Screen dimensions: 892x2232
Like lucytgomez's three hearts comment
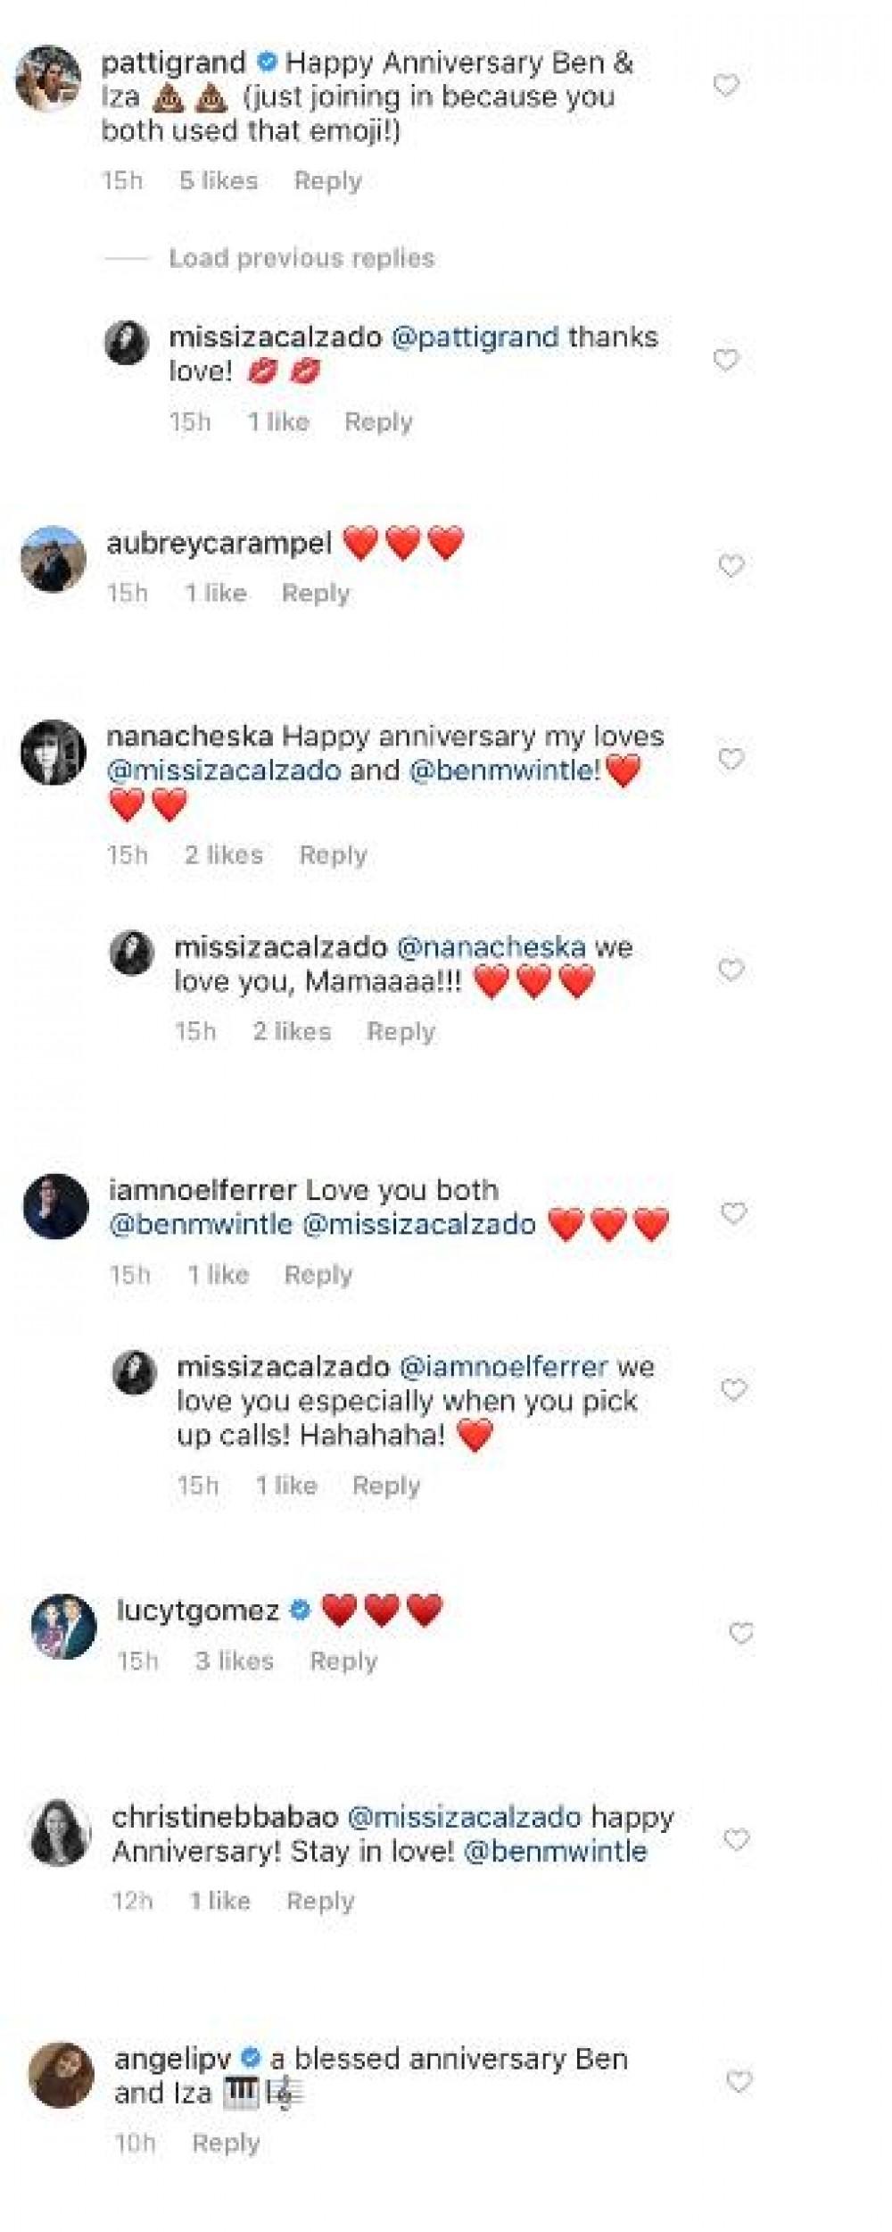[741, 1634]
